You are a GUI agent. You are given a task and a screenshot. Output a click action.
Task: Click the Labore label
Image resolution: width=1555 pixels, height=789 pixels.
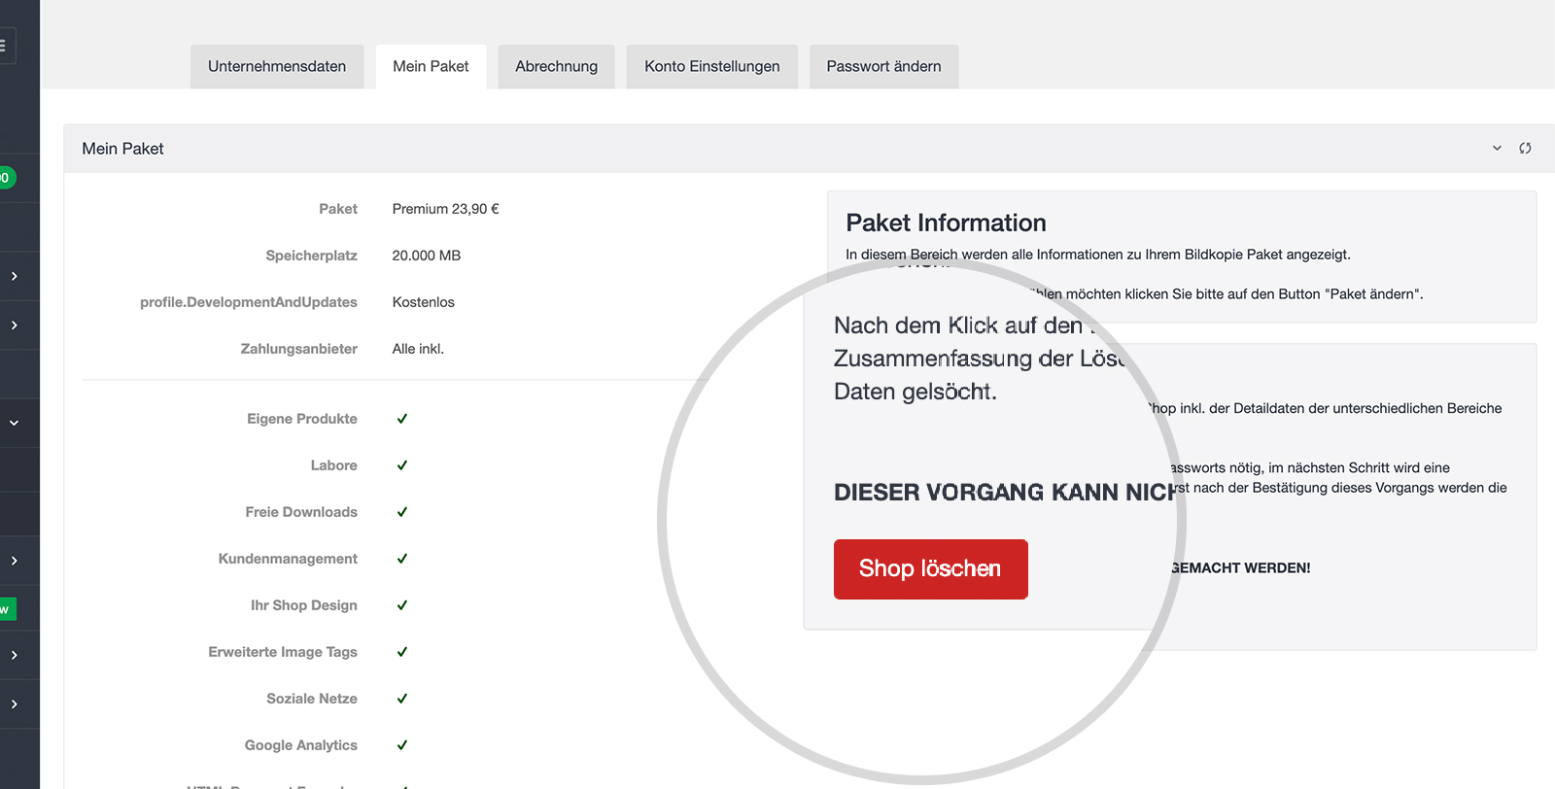(x=333, y=465)
